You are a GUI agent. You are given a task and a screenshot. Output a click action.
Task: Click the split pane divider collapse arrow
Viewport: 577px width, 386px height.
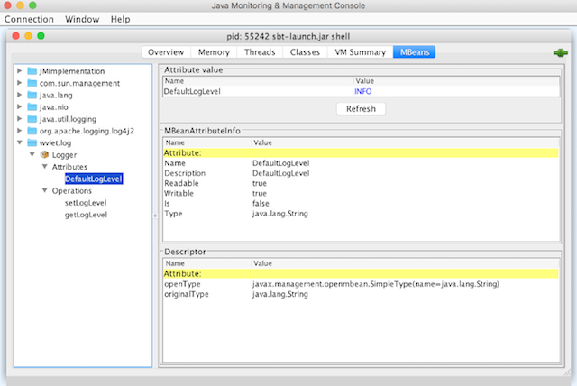coord(155,216)
